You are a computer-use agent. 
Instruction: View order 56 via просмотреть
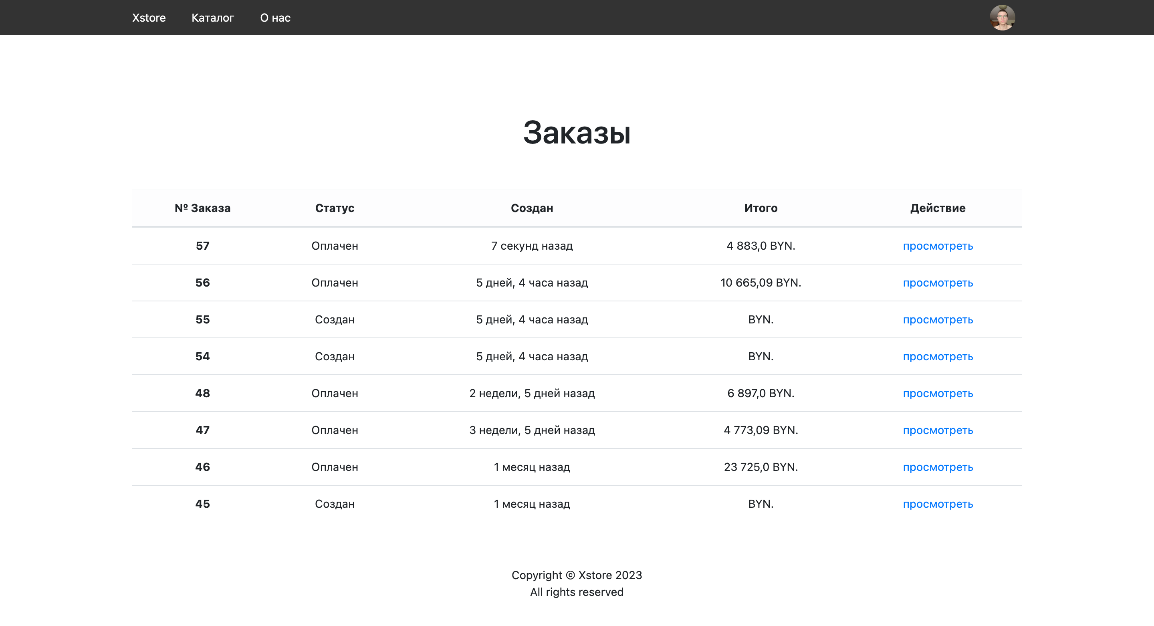click(x=938, y=283)
